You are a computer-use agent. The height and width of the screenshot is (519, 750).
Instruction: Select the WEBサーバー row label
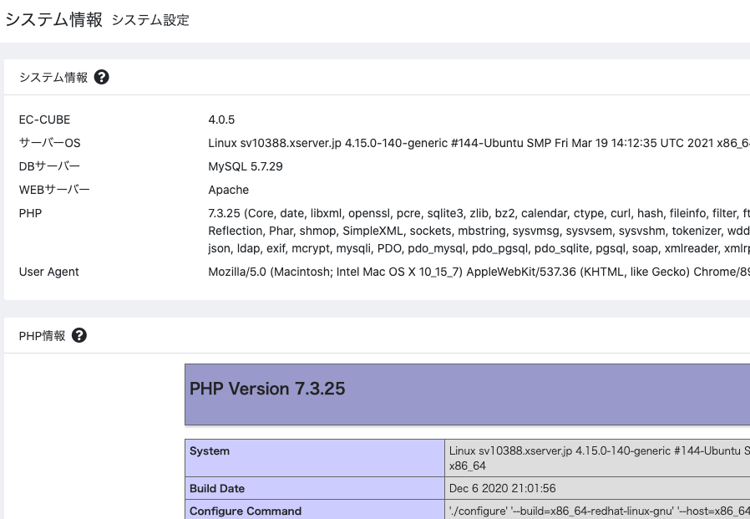click(54, 190)
